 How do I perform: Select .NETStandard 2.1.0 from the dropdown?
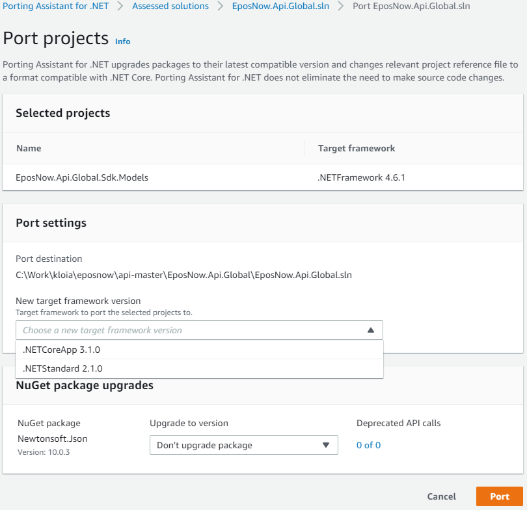click(x=62, y=368)
